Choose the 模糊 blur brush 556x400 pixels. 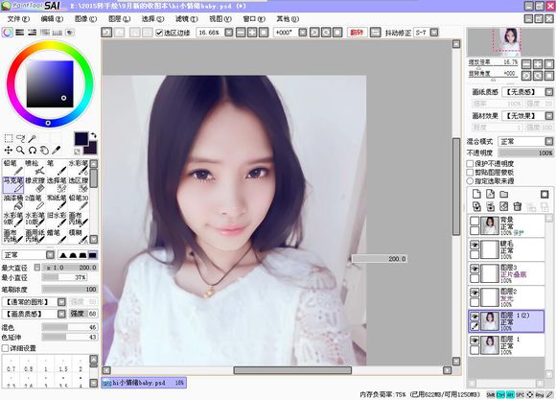pyautogui.click(x=78, y=236)
